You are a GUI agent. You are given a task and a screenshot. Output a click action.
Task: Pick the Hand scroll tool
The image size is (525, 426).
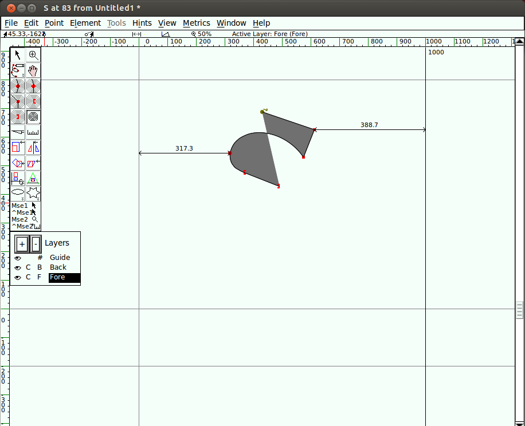(33, 70)
